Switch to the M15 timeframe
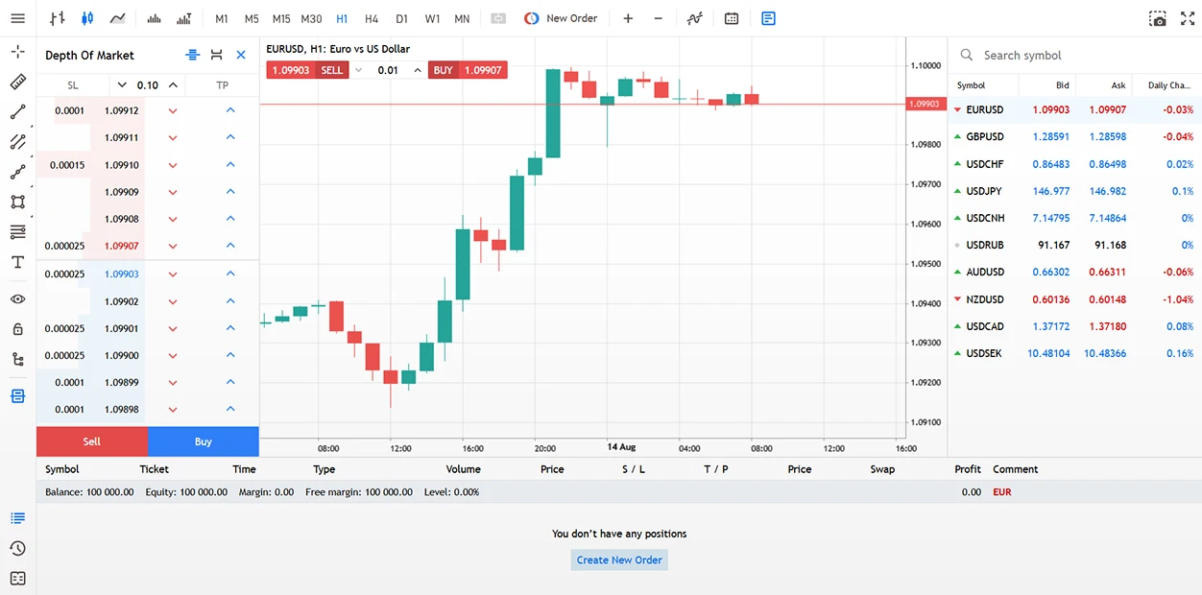1202x595 pixels. [x=280, y=18]
